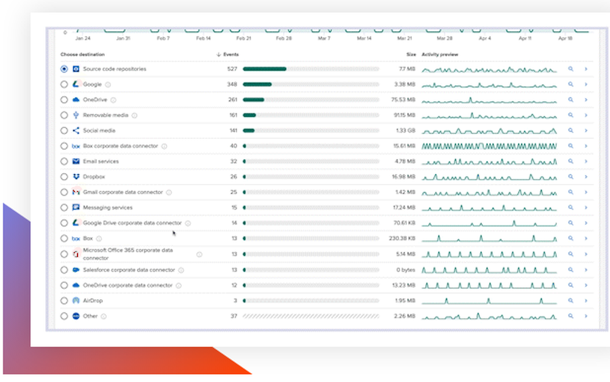Click the Source code repositories label
Viewport: 610px width, 382px height.
click(x=115, y=69)
